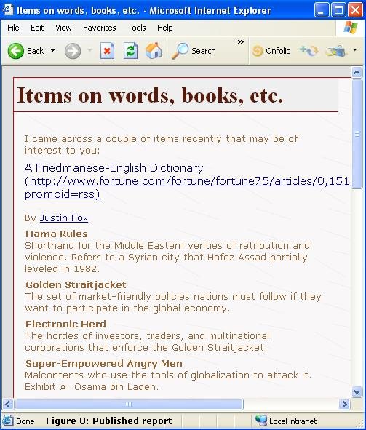Click the horizontal scrollbar thumb

129,404
